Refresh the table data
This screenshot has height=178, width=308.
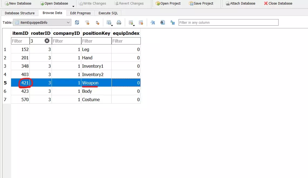pos(77,23)
